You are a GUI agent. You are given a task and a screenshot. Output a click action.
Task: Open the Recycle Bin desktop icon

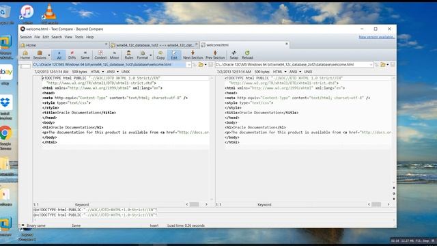pos(6,14)
